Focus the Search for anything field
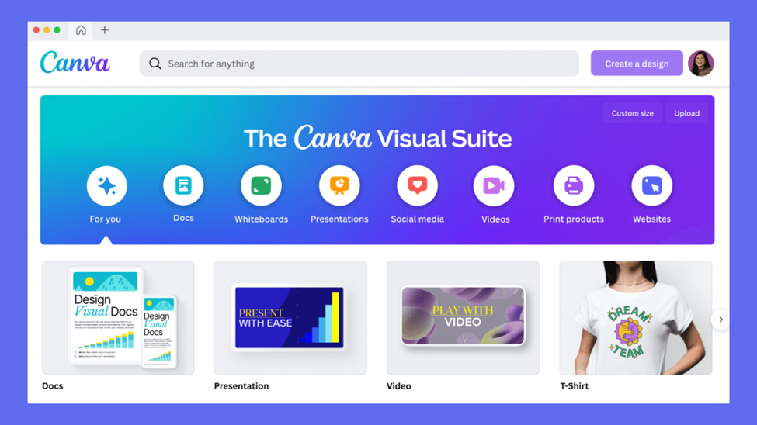The width and height of the screenshot is (757, 425). coord(359,64)
